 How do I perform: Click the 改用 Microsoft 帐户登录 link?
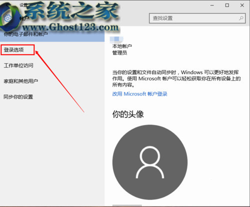pyautogui.click(x=139, y=94)
